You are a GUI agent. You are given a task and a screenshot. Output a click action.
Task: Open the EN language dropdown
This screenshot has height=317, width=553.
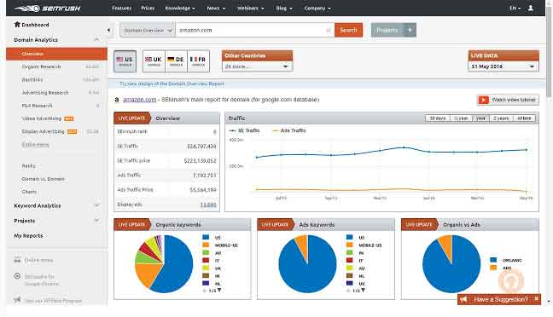[x=515, y=9]
